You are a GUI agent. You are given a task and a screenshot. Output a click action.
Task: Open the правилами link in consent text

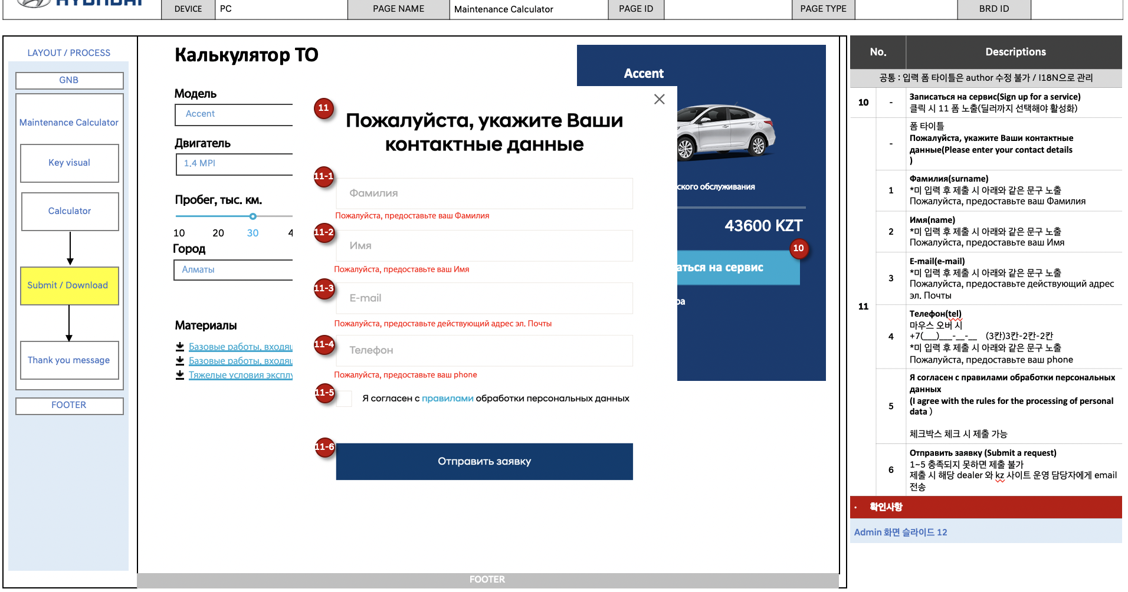pos(447,399)
